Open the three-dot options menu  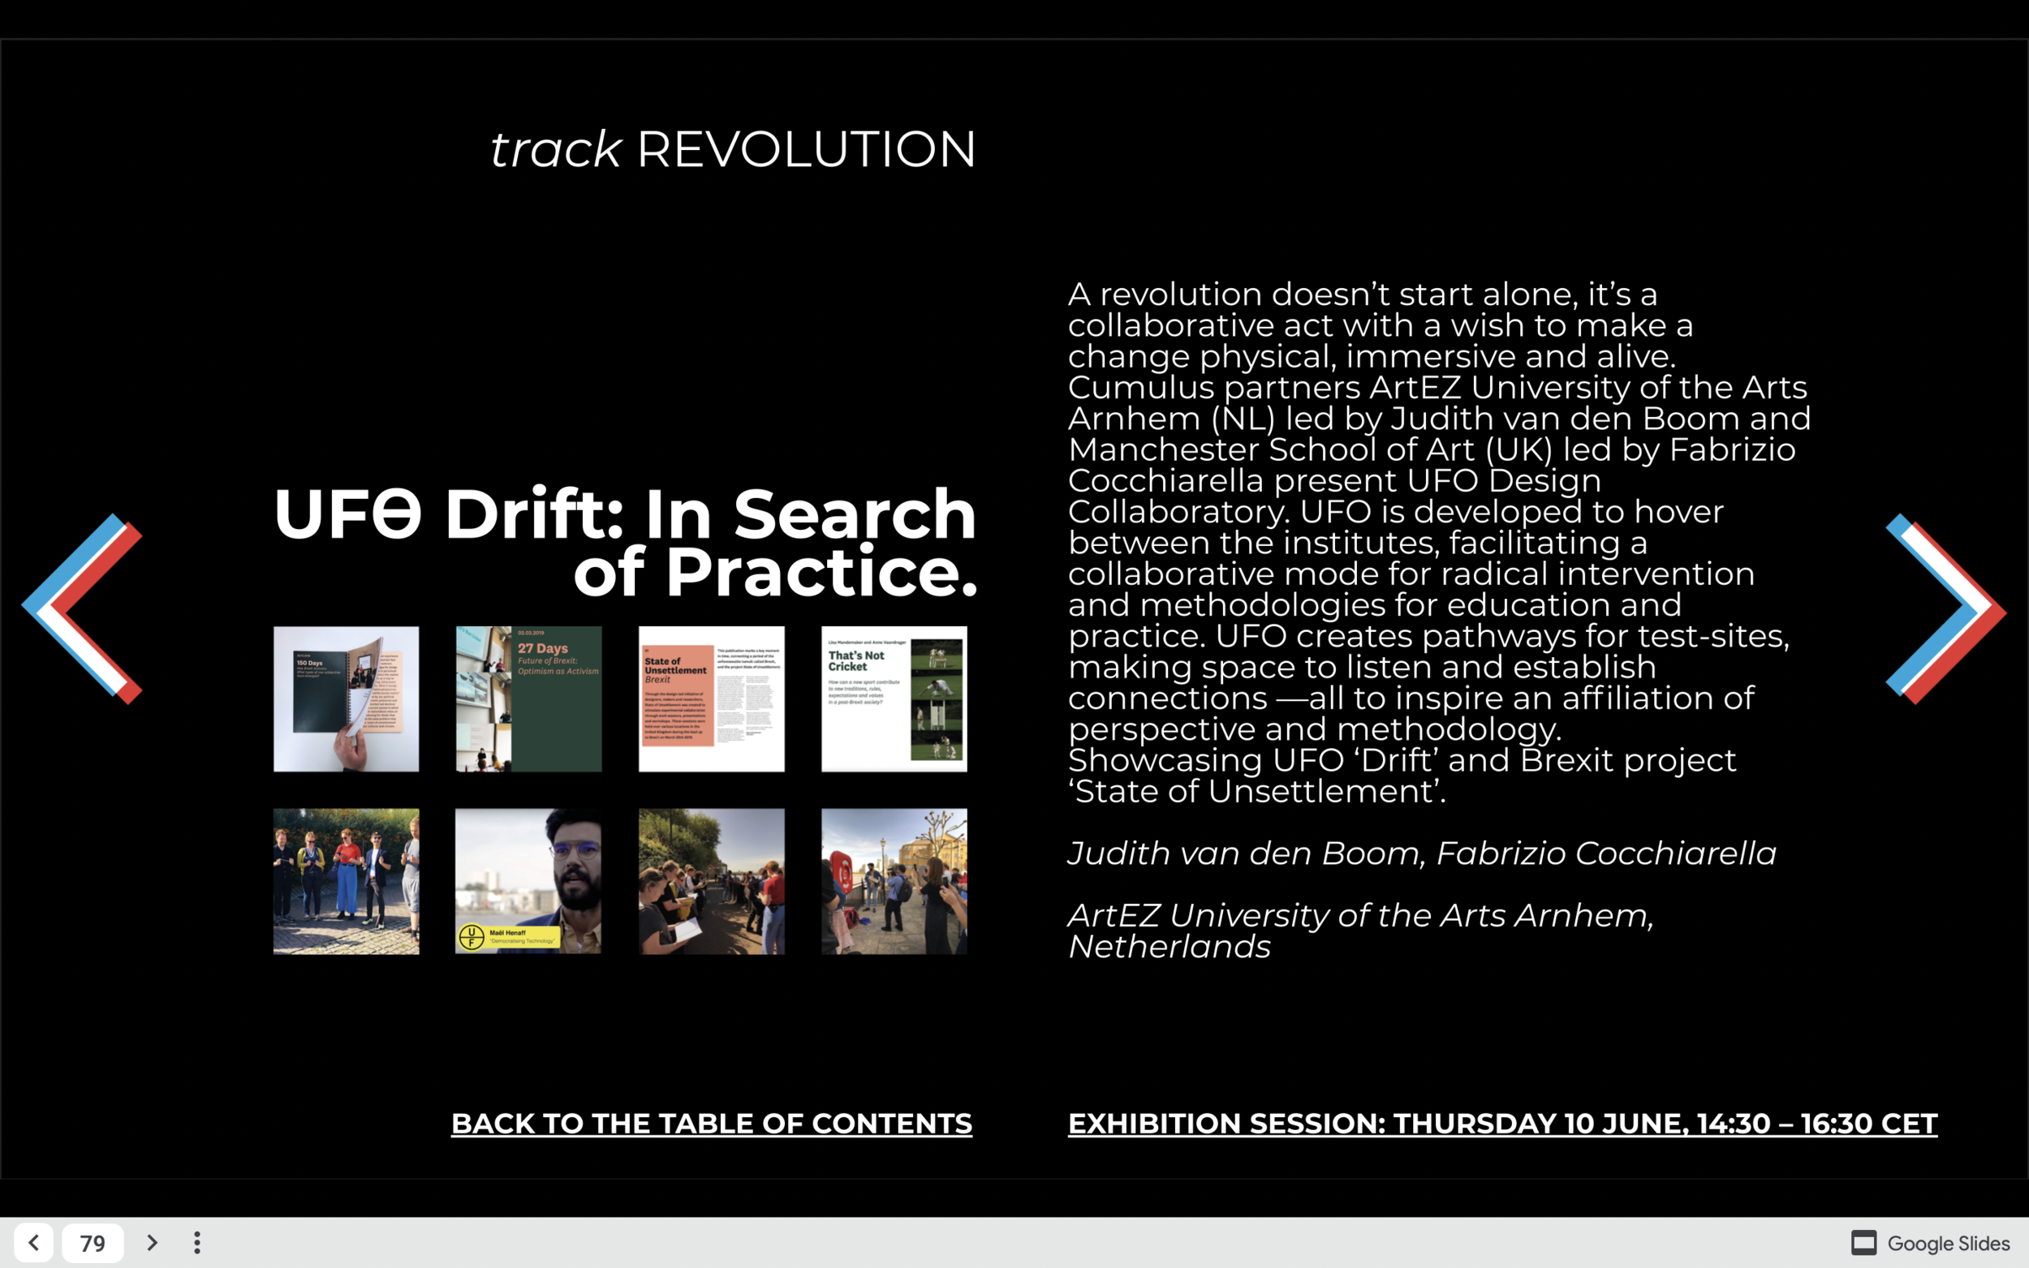tap(197, 1242)
